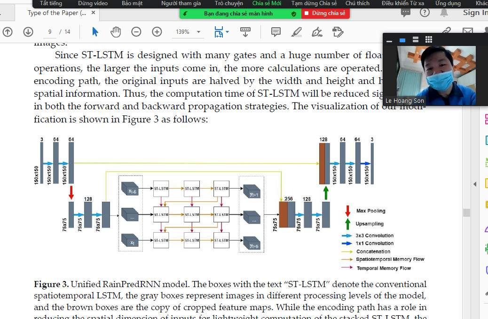Open the Người tham gia participants menu
Viewport: 488px width, 319px height.
[x=181, y=3]
